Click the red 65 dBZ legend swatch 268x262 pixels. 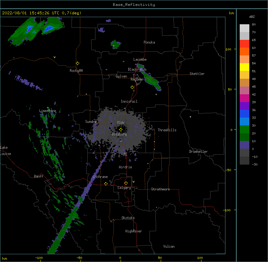[x=244, y=44]
